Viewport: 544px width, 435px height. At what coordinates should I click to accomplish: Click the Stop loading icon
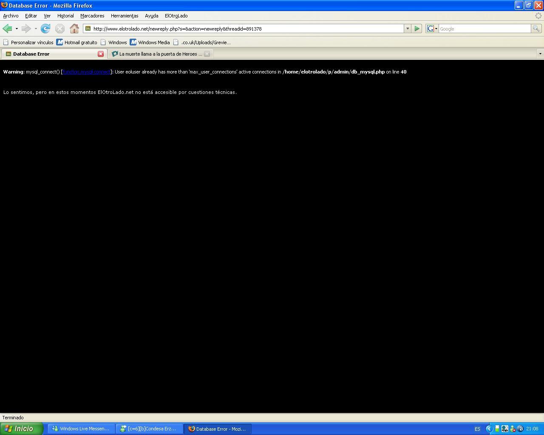coord(60,28)
